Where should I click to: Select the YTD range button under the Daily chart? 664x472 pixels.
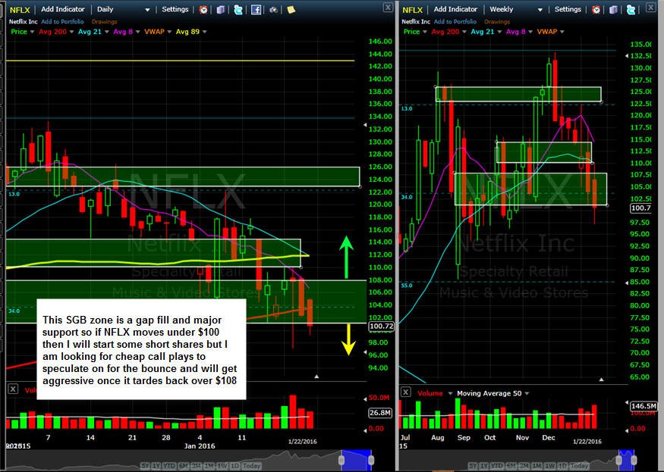[x=169, y=466]
